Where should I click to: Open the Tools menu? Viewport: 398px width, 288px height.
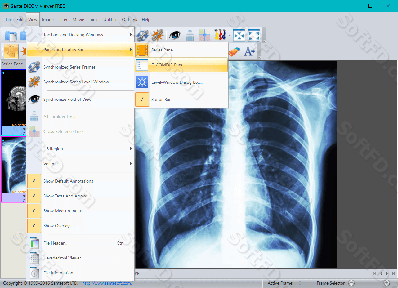pyautogui.click(x=93, y=20)
